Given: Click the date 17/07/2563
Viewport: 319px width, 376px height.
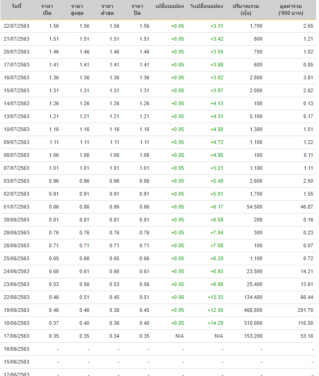Looking at the screenshot, I should pyautogui.click(x=16, y=65).
